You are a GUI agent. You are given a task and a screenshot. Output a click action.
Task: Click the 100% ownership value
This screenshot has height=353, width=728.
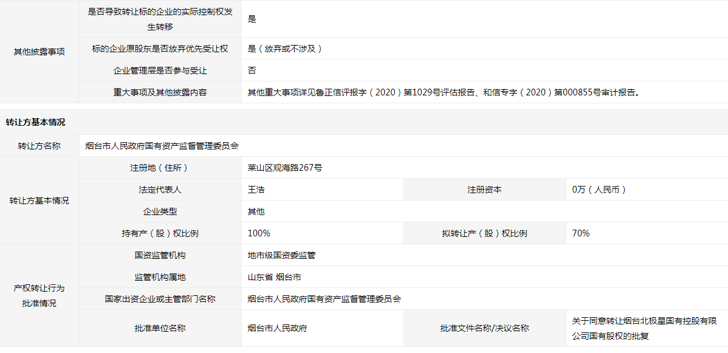click(259, 234)
